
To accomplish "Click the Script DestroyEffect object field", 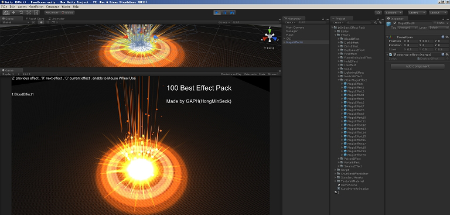I will pyautogui.click(x=431, y=59).
